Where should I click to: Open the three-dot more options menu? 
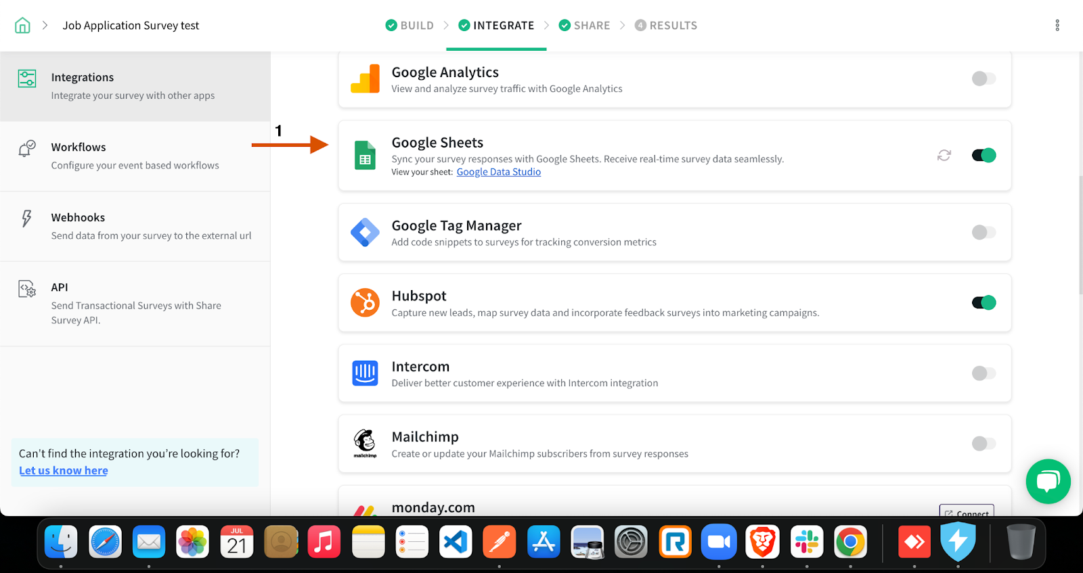pyautogui.click(x=1057, y=26)
